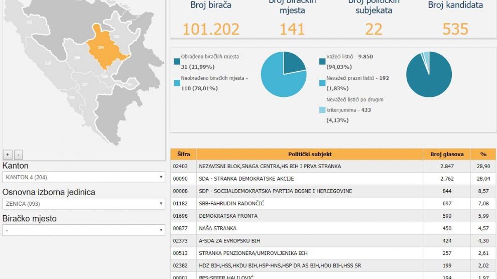Screen dimensions: 497x279
Task: Click the 'Važeći listići' legend color square
Action: point(322,62)
